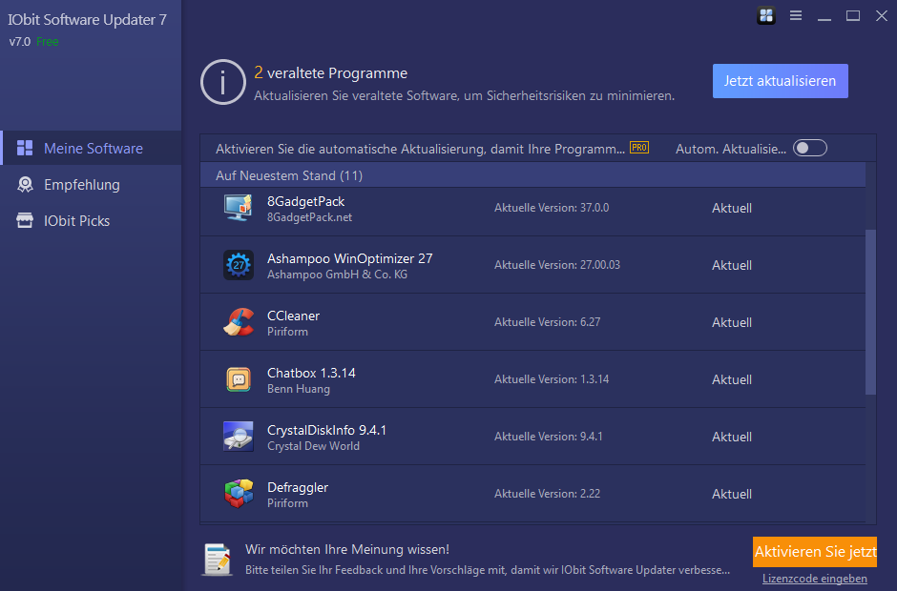Click the orange 'Aktivieren Sie jetzt' button
897x591 pixels.
click(814, 552)
